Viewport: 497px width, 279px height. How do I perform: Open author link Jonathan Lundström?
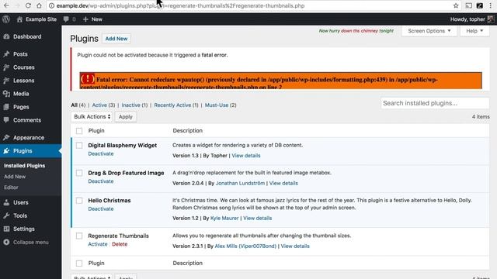click(240, 183)
